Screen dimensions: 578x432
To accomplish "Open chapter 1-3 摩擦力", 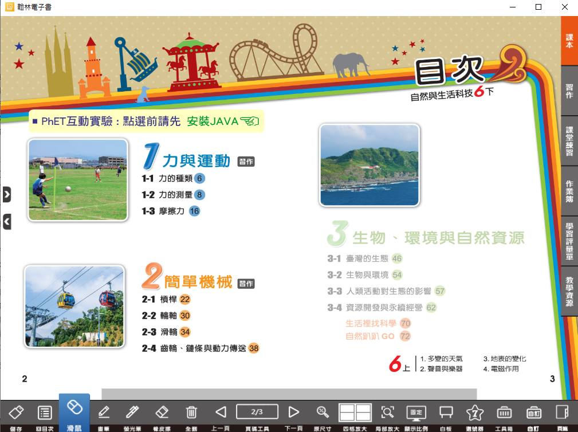I will [171, 211].
